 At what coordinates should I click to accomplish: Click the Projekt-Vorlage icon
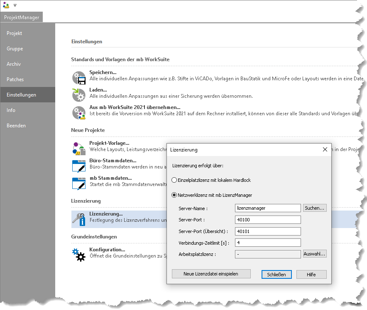(x=79, y=149)
